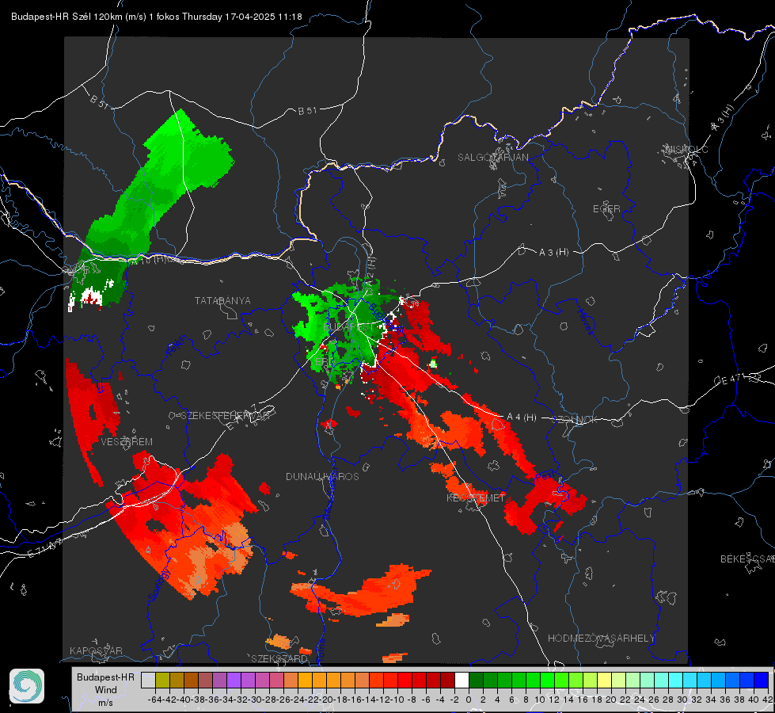775x713 pixels.
Task: Select the BUDAPEST label on the map
Action: (348, 327)
